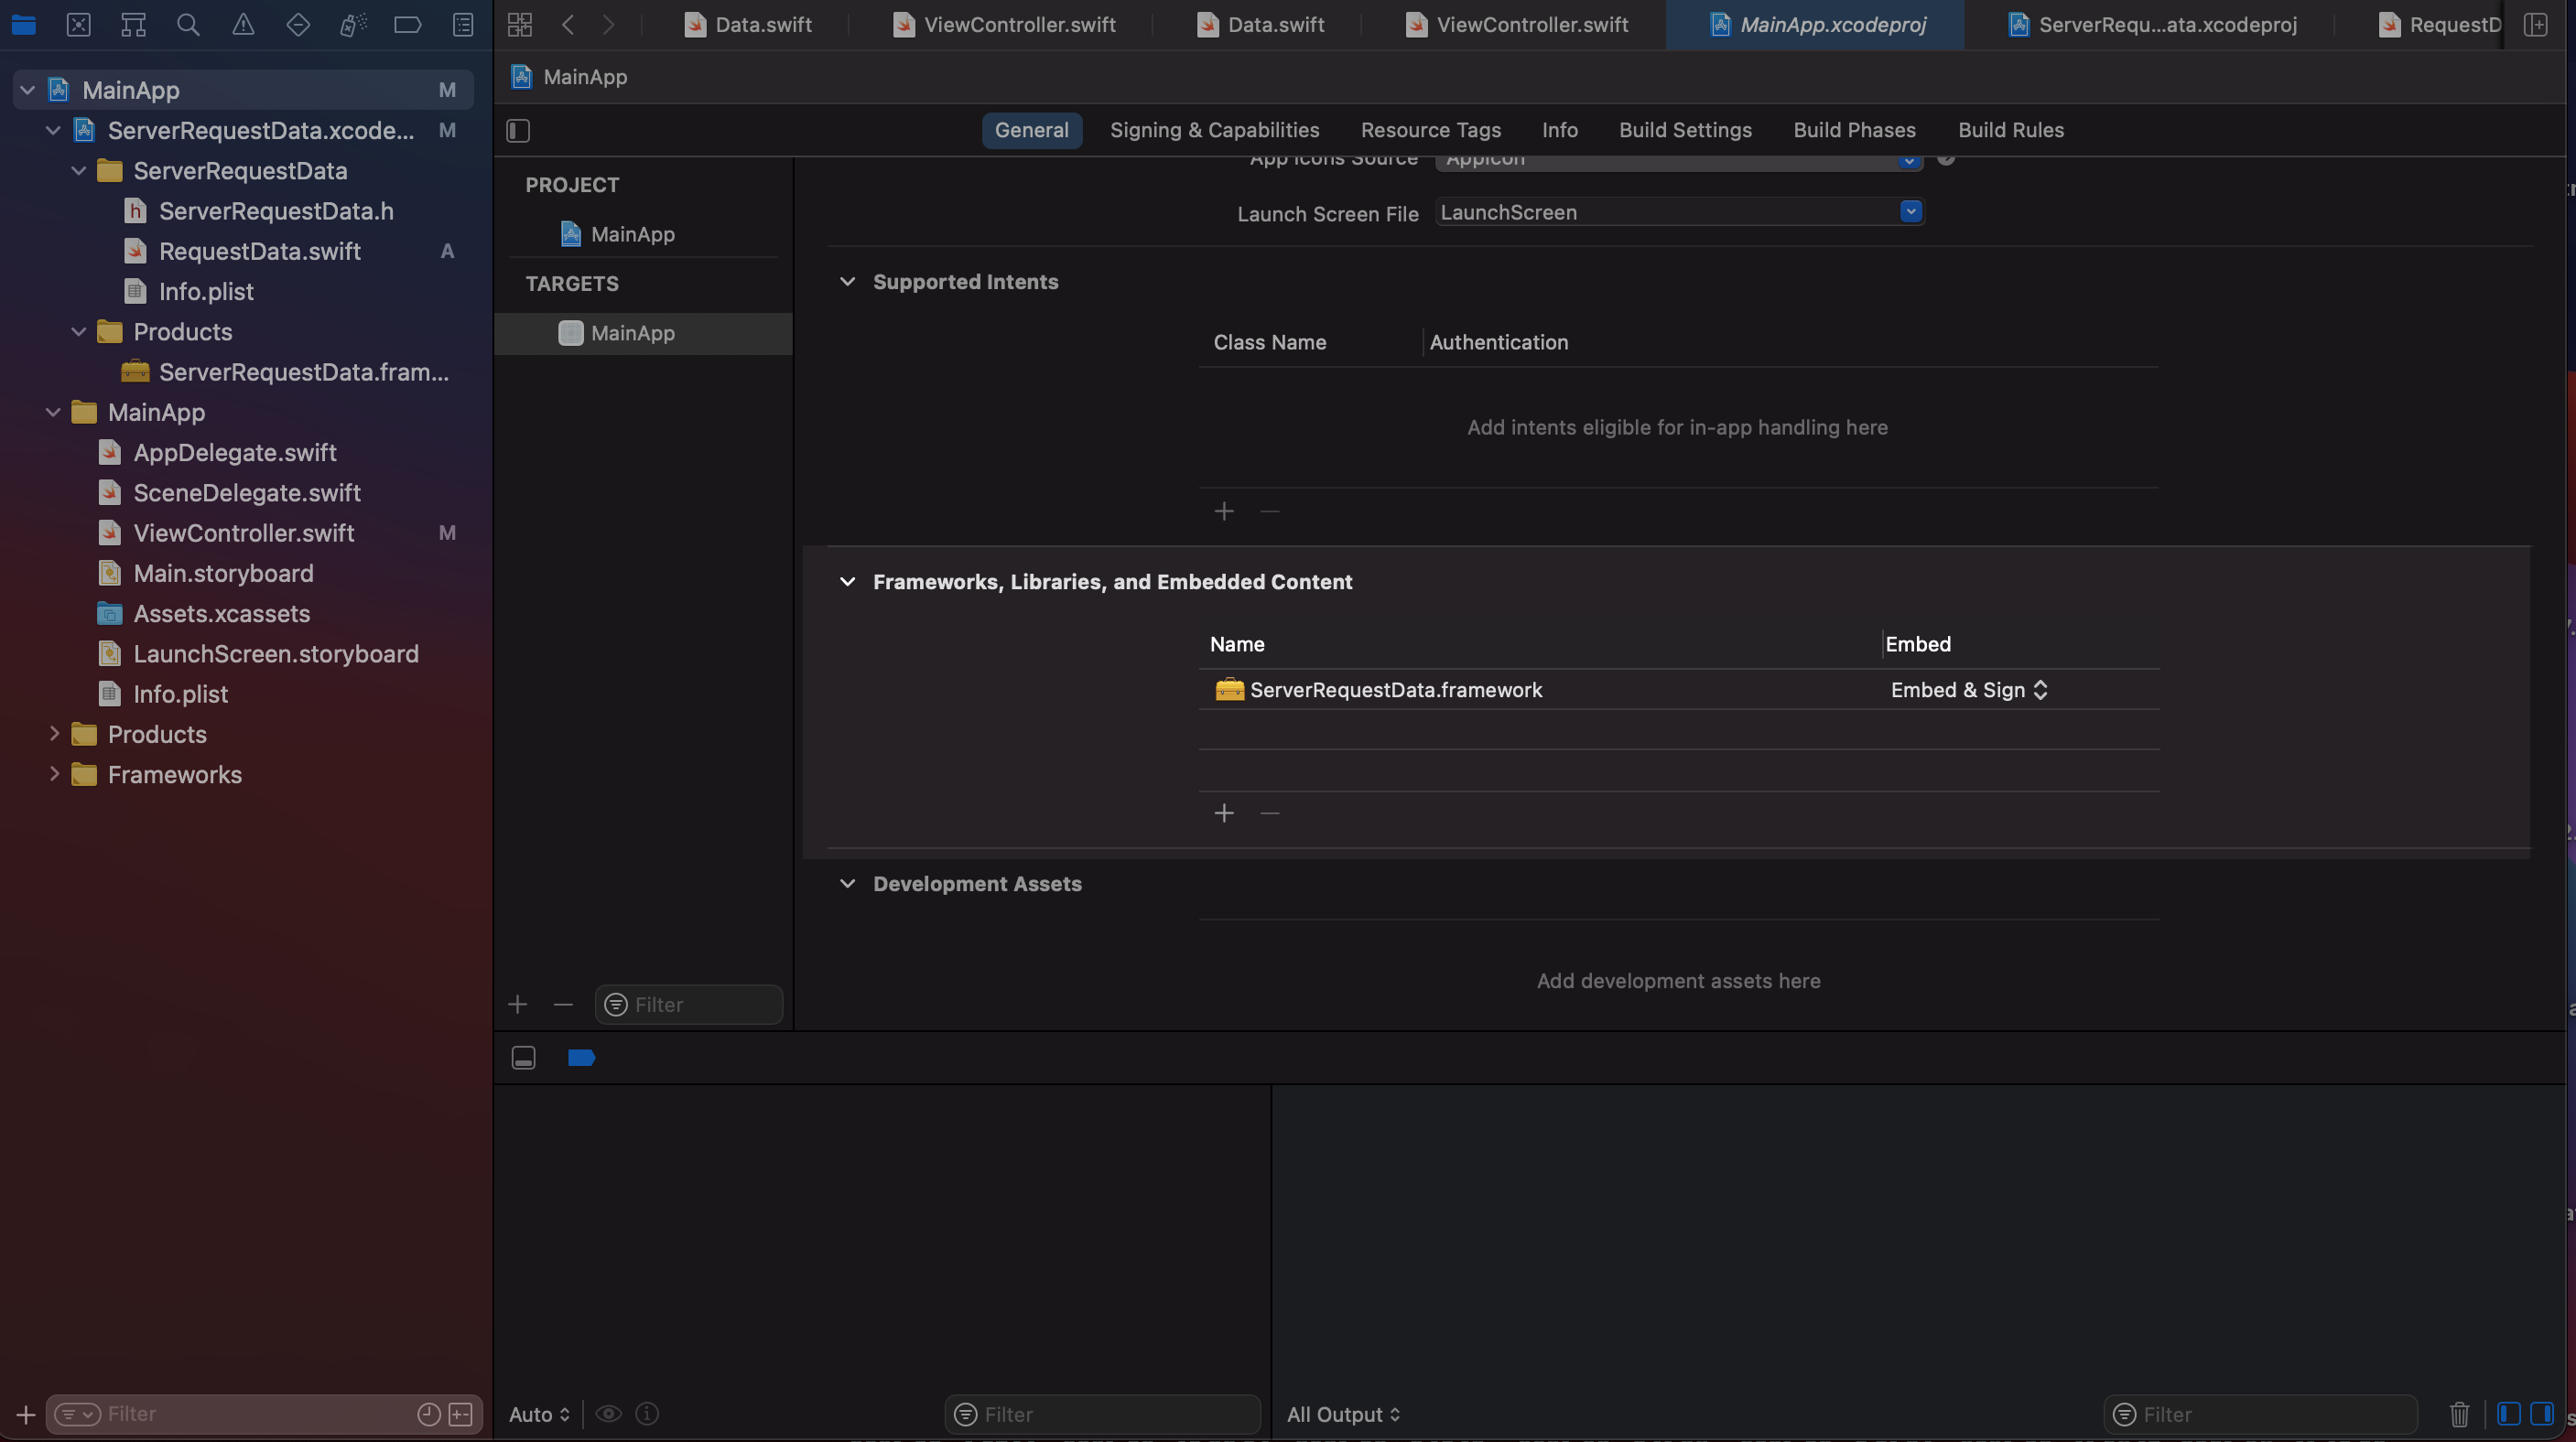2576x1442 pixels.
Task: Select ViewController.swift in file navigator
Action: [243, 533]
